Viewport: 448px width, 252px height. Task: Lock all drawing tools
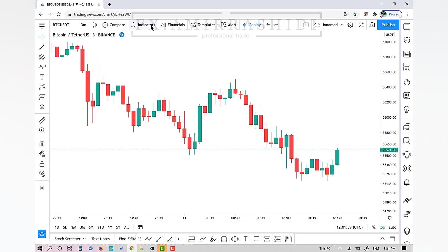[x=42, y=164]
